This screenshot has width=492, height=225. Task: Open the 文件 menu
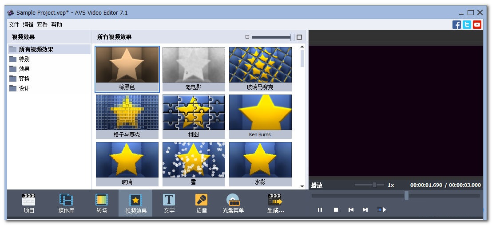14,24
